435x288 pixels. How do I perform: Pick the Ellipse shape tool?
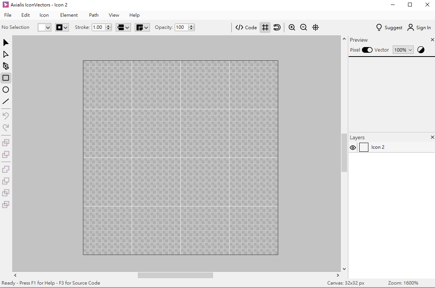(x=6, y=90)
